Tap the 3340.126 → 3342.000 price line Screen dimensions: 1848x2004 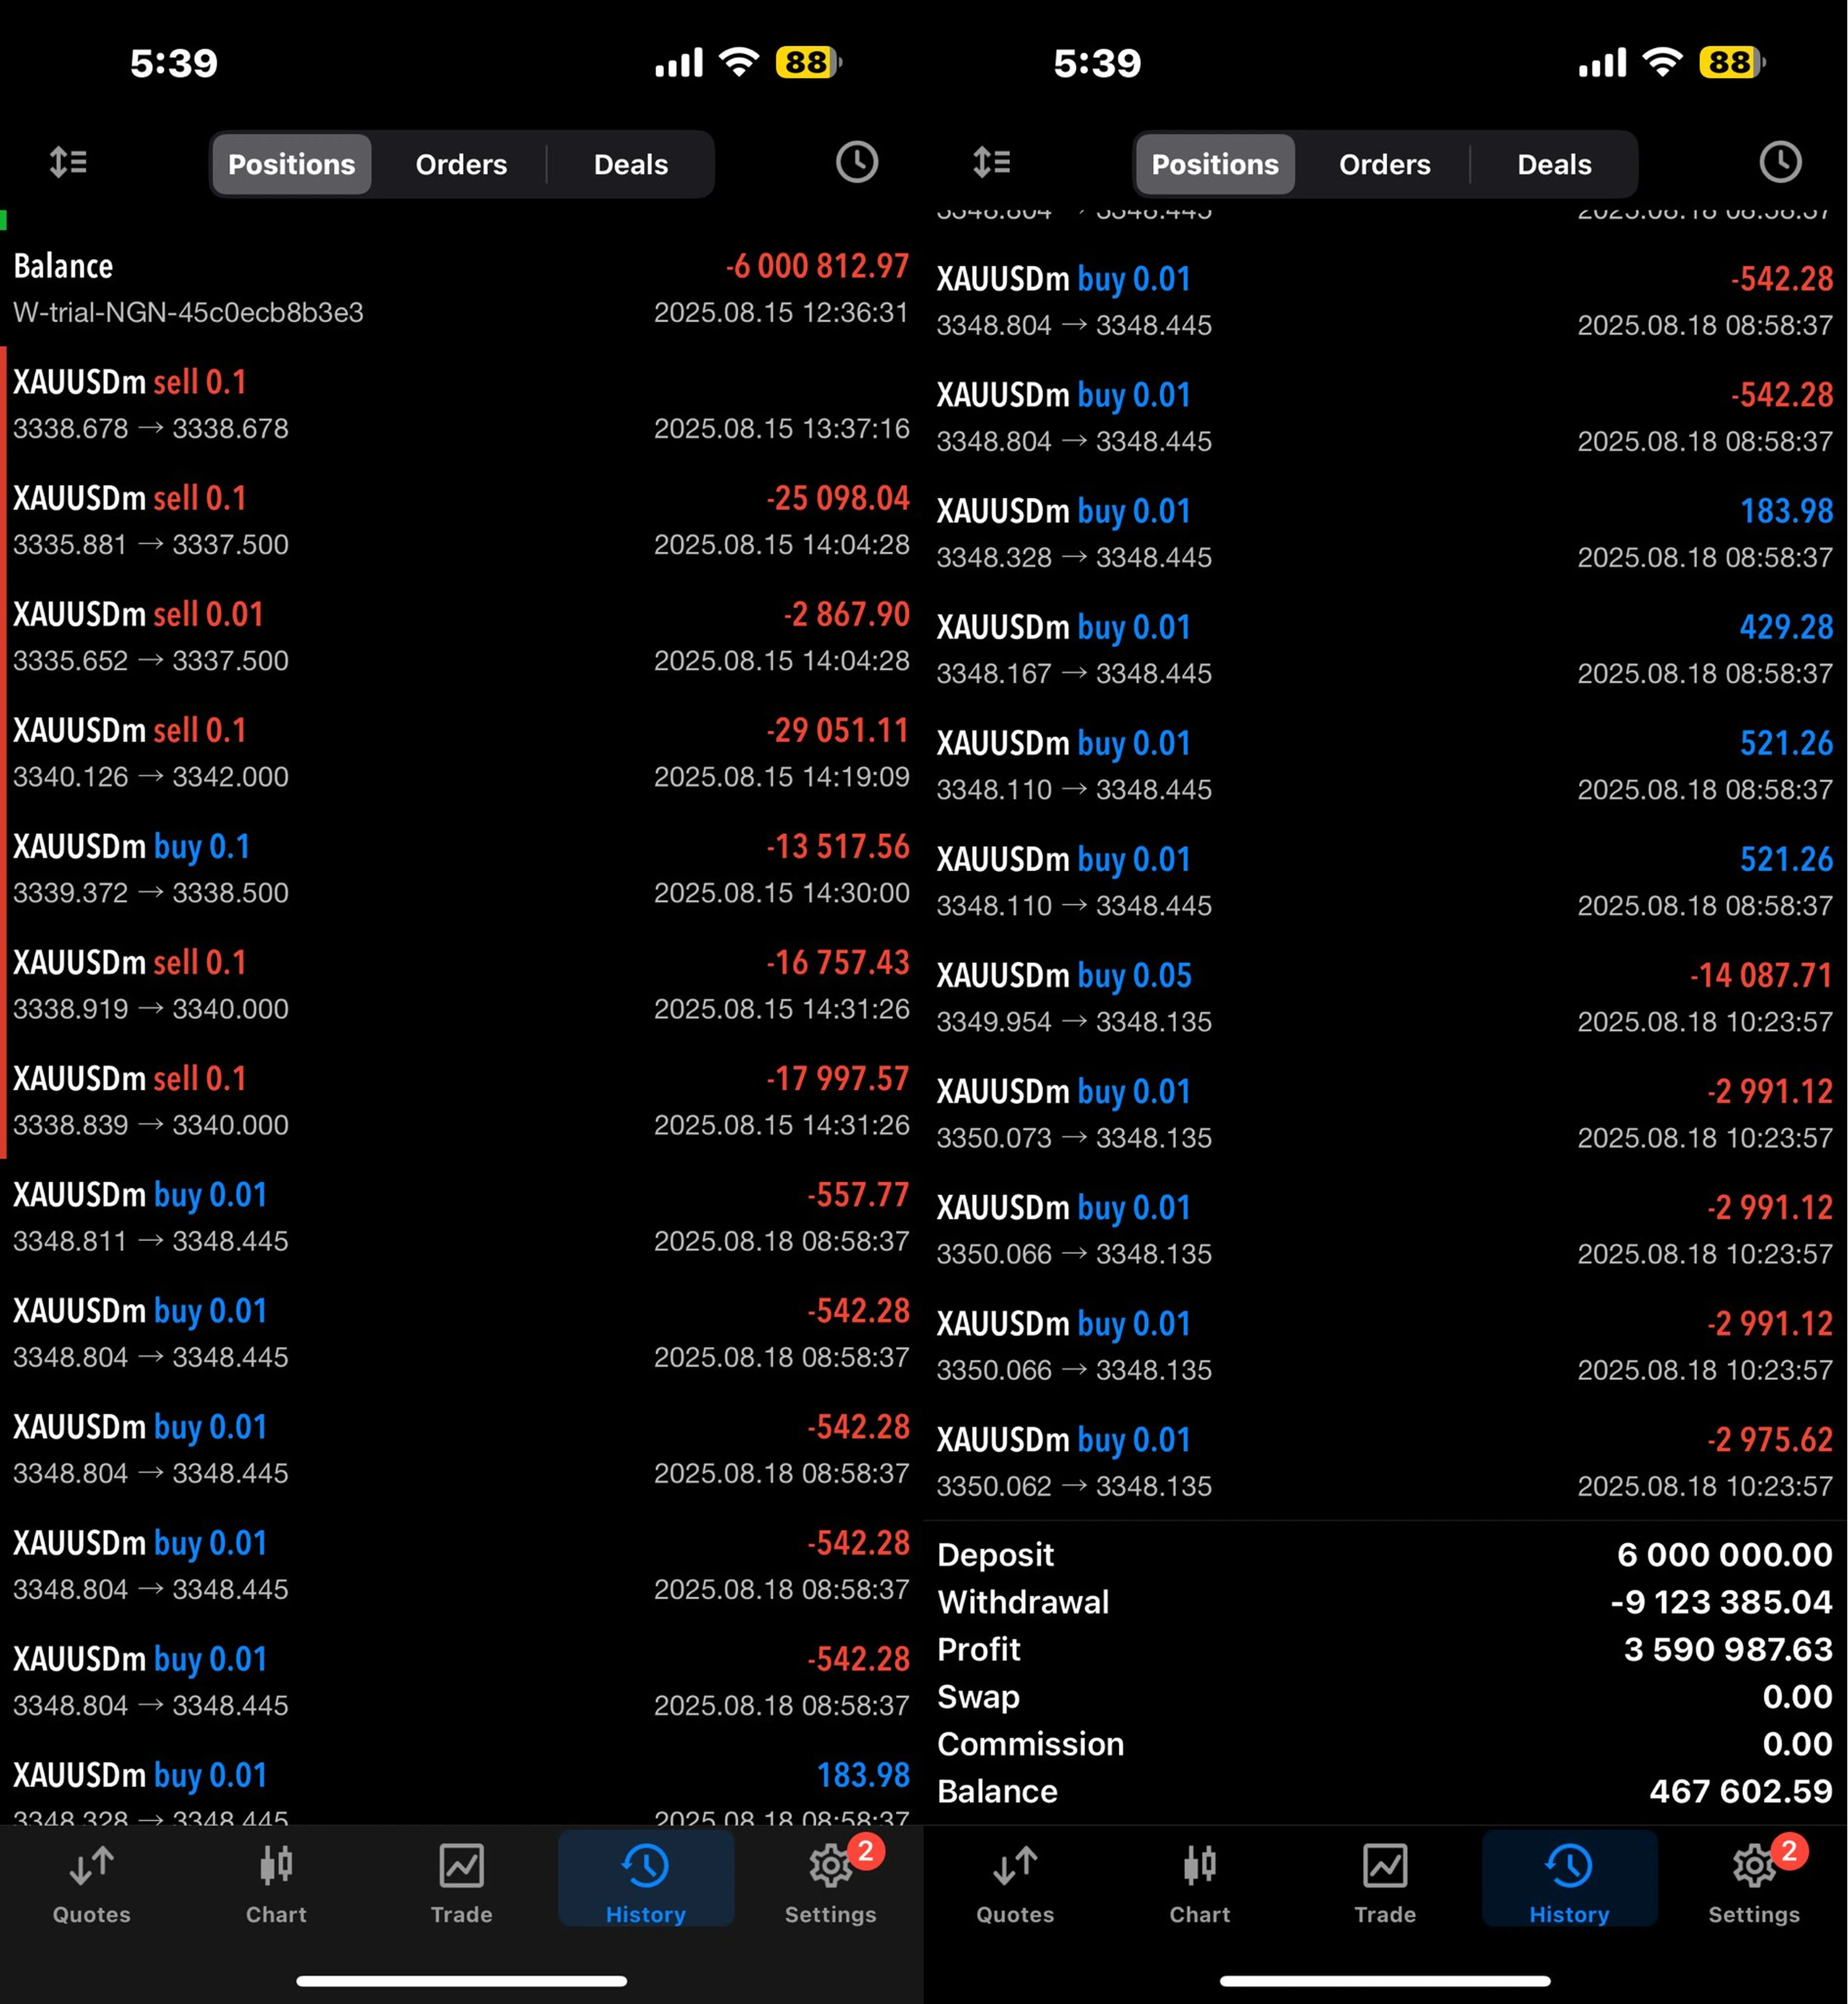pos(151,777)
